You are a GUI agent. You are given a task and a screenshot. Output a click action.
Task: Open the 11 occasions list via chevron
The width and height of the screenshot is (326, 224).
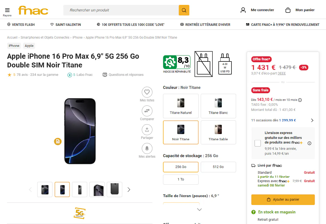(x=312, y=120)
